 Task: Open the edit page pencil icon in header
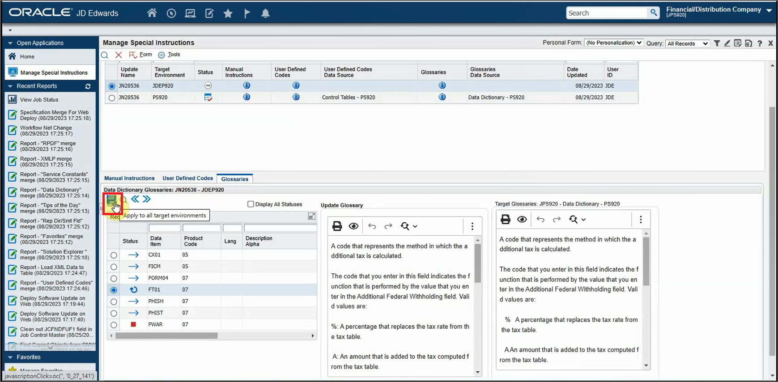pyautogui.click(x=209, y=13)
